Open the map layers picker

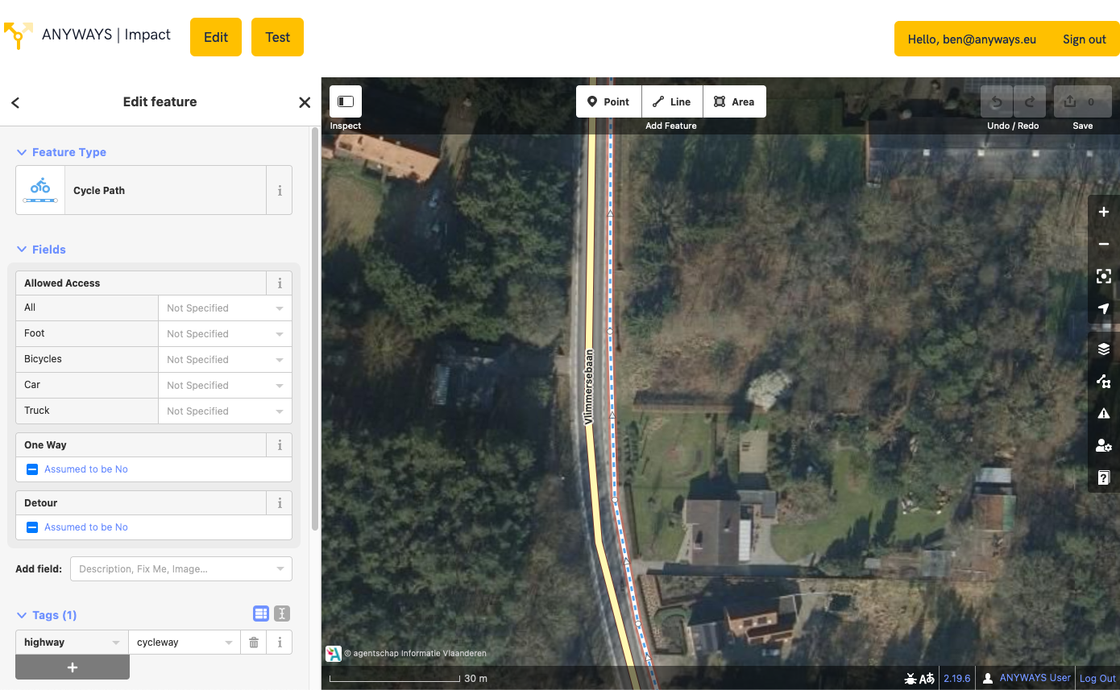coord(1103,349)
